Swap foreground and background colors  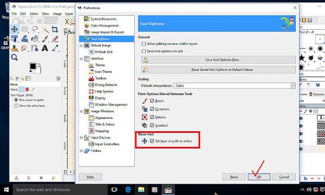point(39,64)
